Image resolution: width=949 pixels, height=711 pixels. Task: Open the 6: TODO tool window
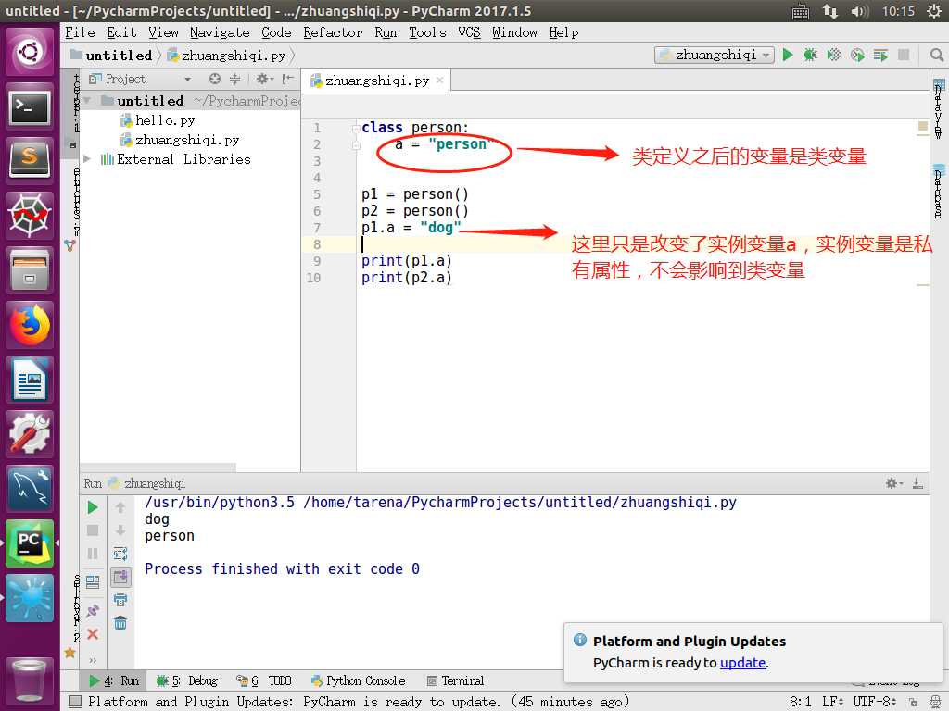(x=264, y=680)
